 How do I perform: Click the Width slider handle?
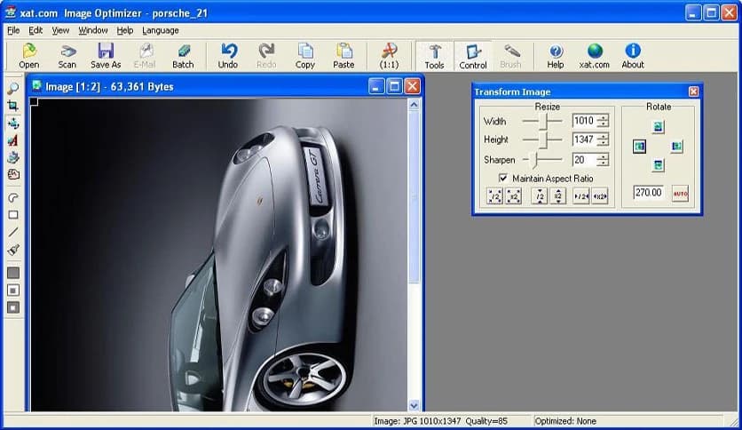545,122
